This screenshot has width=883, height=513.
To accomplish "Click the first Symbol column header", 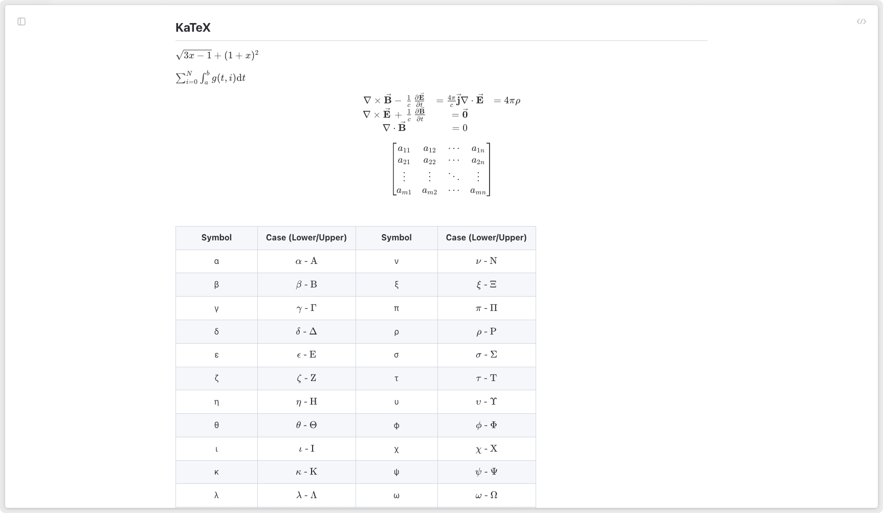I will 216,238.
